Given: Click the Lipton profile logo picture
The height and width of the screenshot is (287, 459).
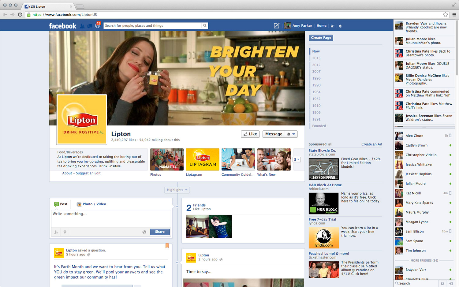Looking at the screenshot, I should click(82, 119).
